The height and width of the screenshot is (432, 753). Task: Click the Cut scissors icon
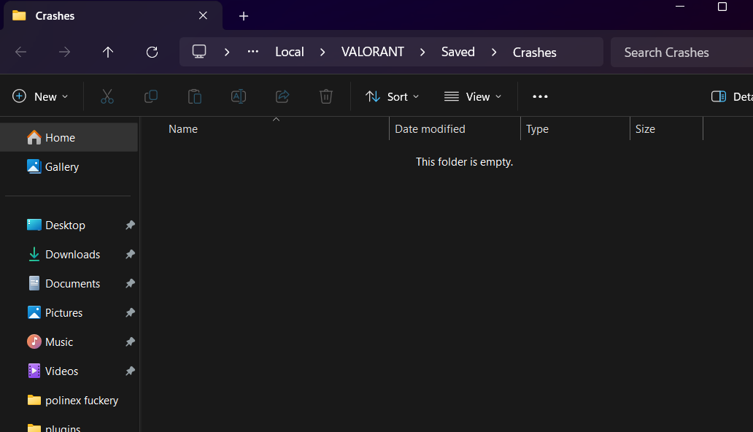click(x=107, y=96)
